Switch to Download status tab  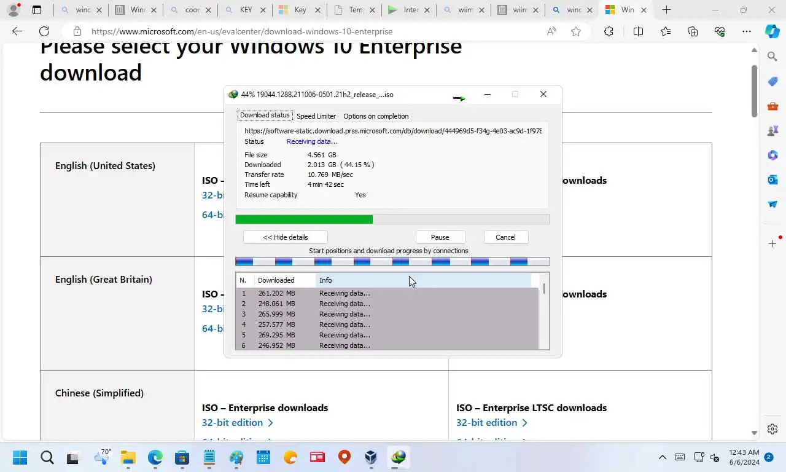coord(265,116)
